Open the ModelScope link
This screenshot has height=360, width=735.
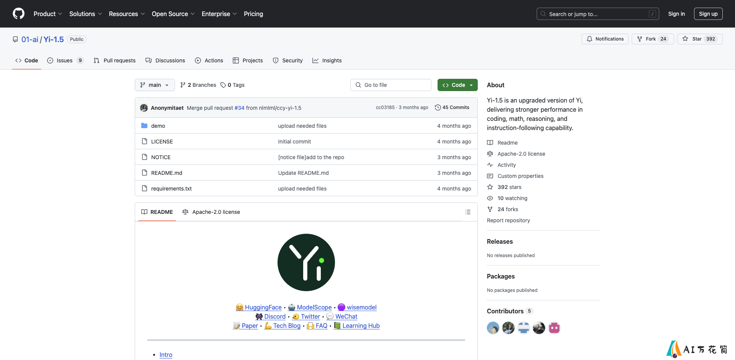310,307
